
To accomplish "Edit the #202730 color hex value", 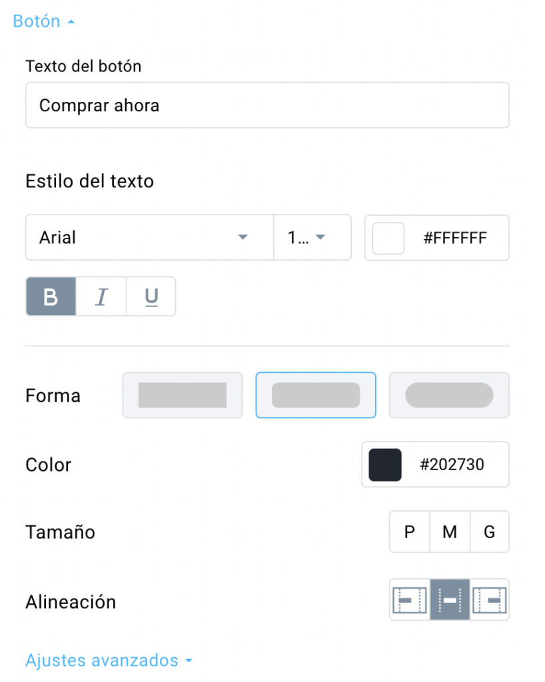I will (x=452, y=464).
